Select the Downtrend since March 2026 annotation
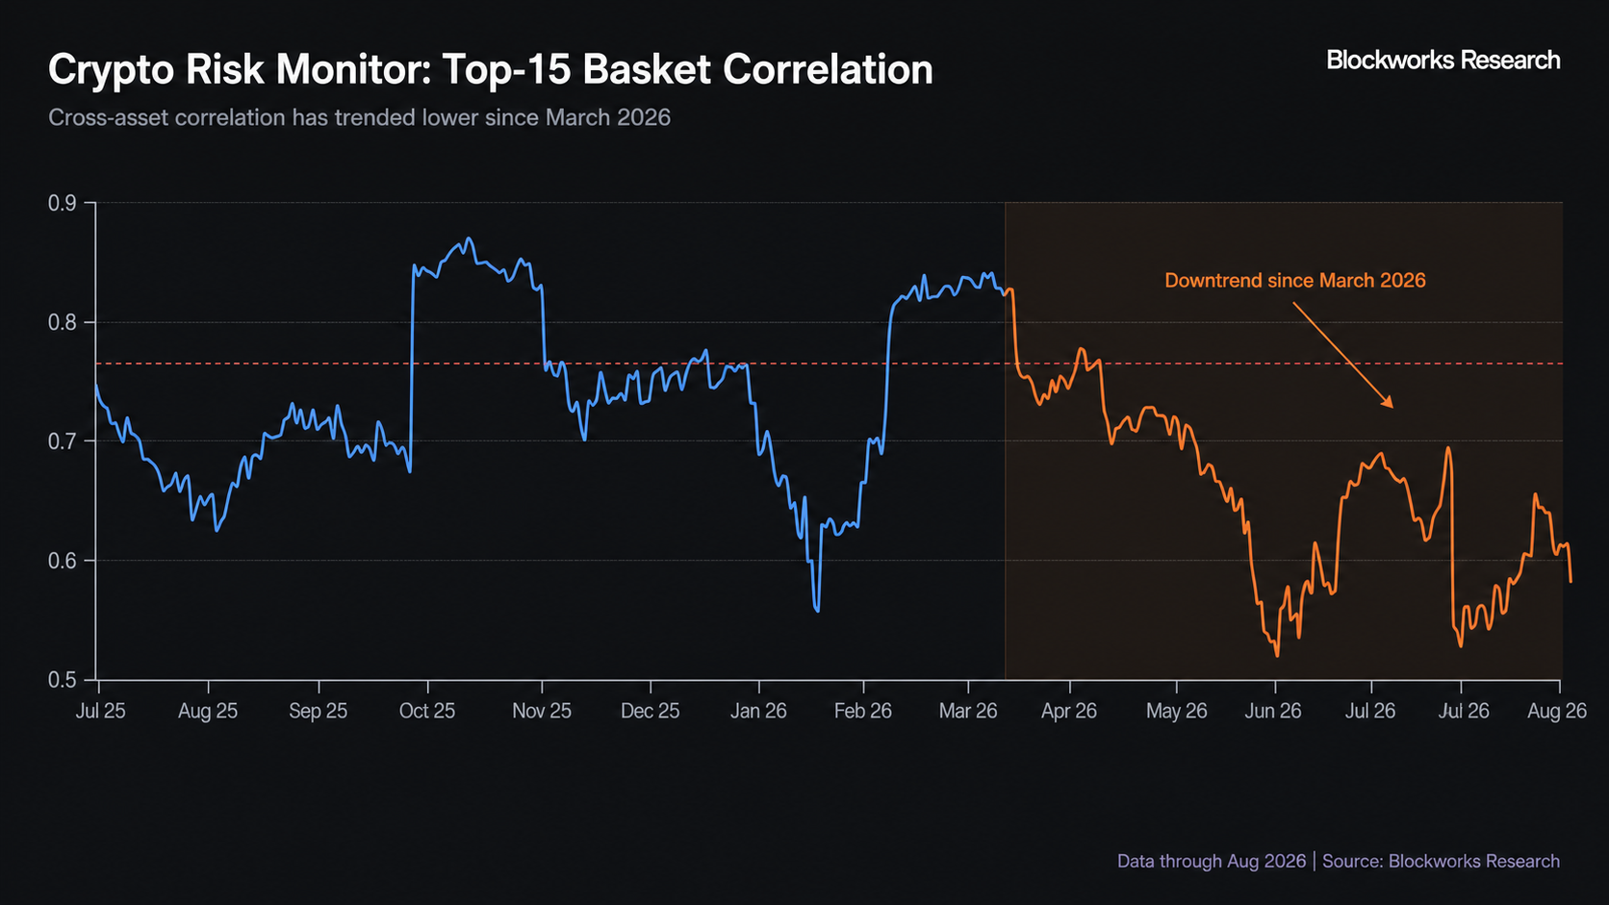This screenshot has width=1609, height=905. [x=1295, y=280]
